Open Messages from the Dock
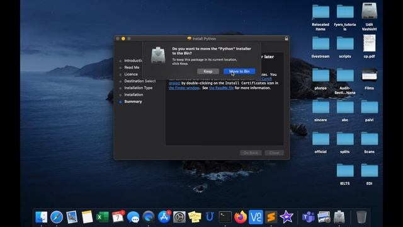 click(x=133, y=217)
